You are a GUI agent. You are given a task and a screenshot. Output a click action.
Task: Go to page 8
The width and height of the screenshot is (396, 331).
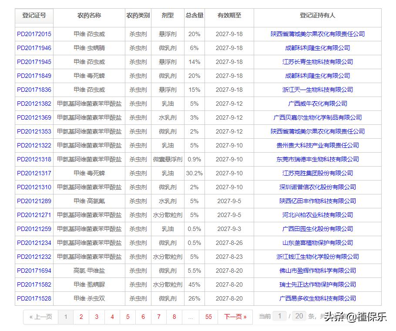tap(174, 317)
